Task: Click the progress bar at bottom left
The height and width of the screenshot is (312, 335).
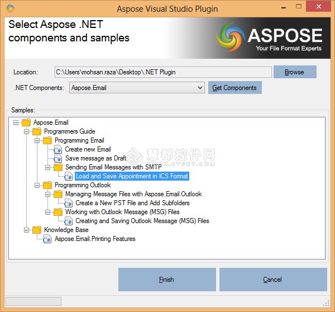Action: (x=33, y=301)
